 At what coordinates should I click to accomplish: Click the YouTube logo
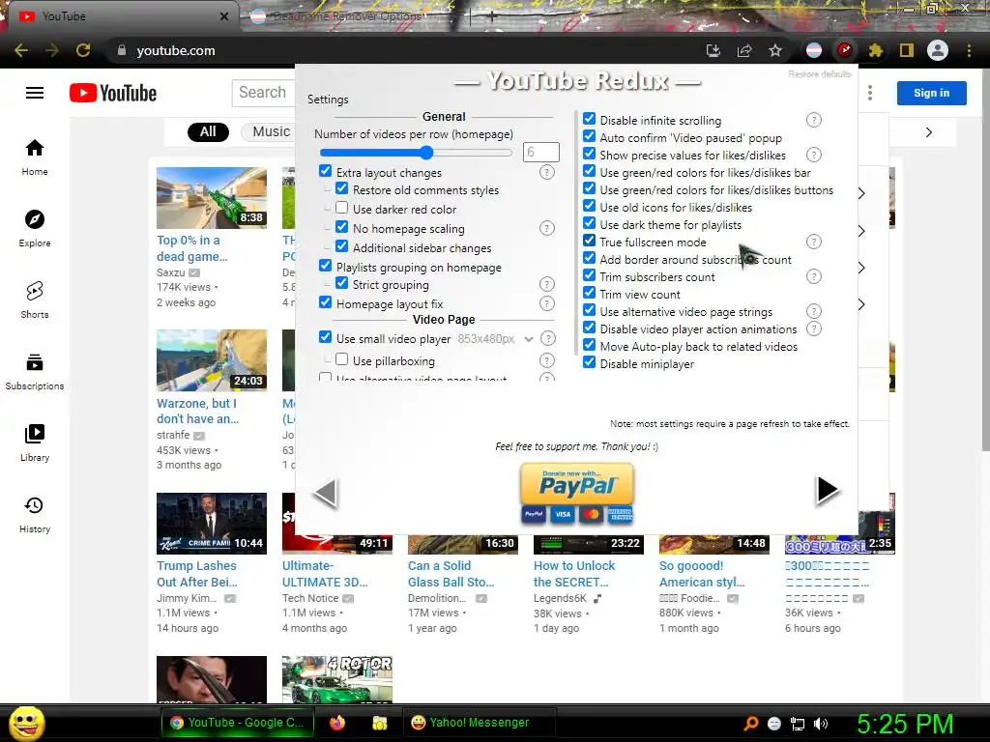pyautogui.click(x=113, y=94)
